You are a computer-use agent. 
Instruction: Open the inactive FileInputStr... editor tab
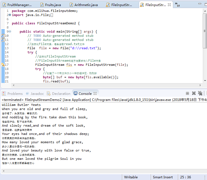pos(119,5)
